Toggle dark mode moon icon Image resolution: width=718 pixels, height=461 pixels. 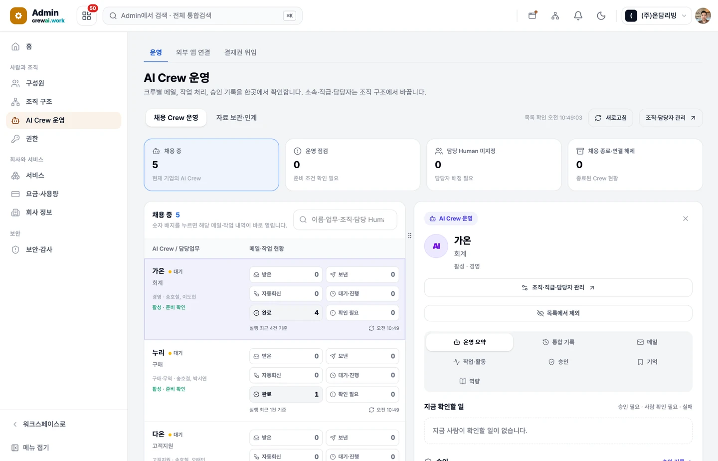click(x=601, y=15)
